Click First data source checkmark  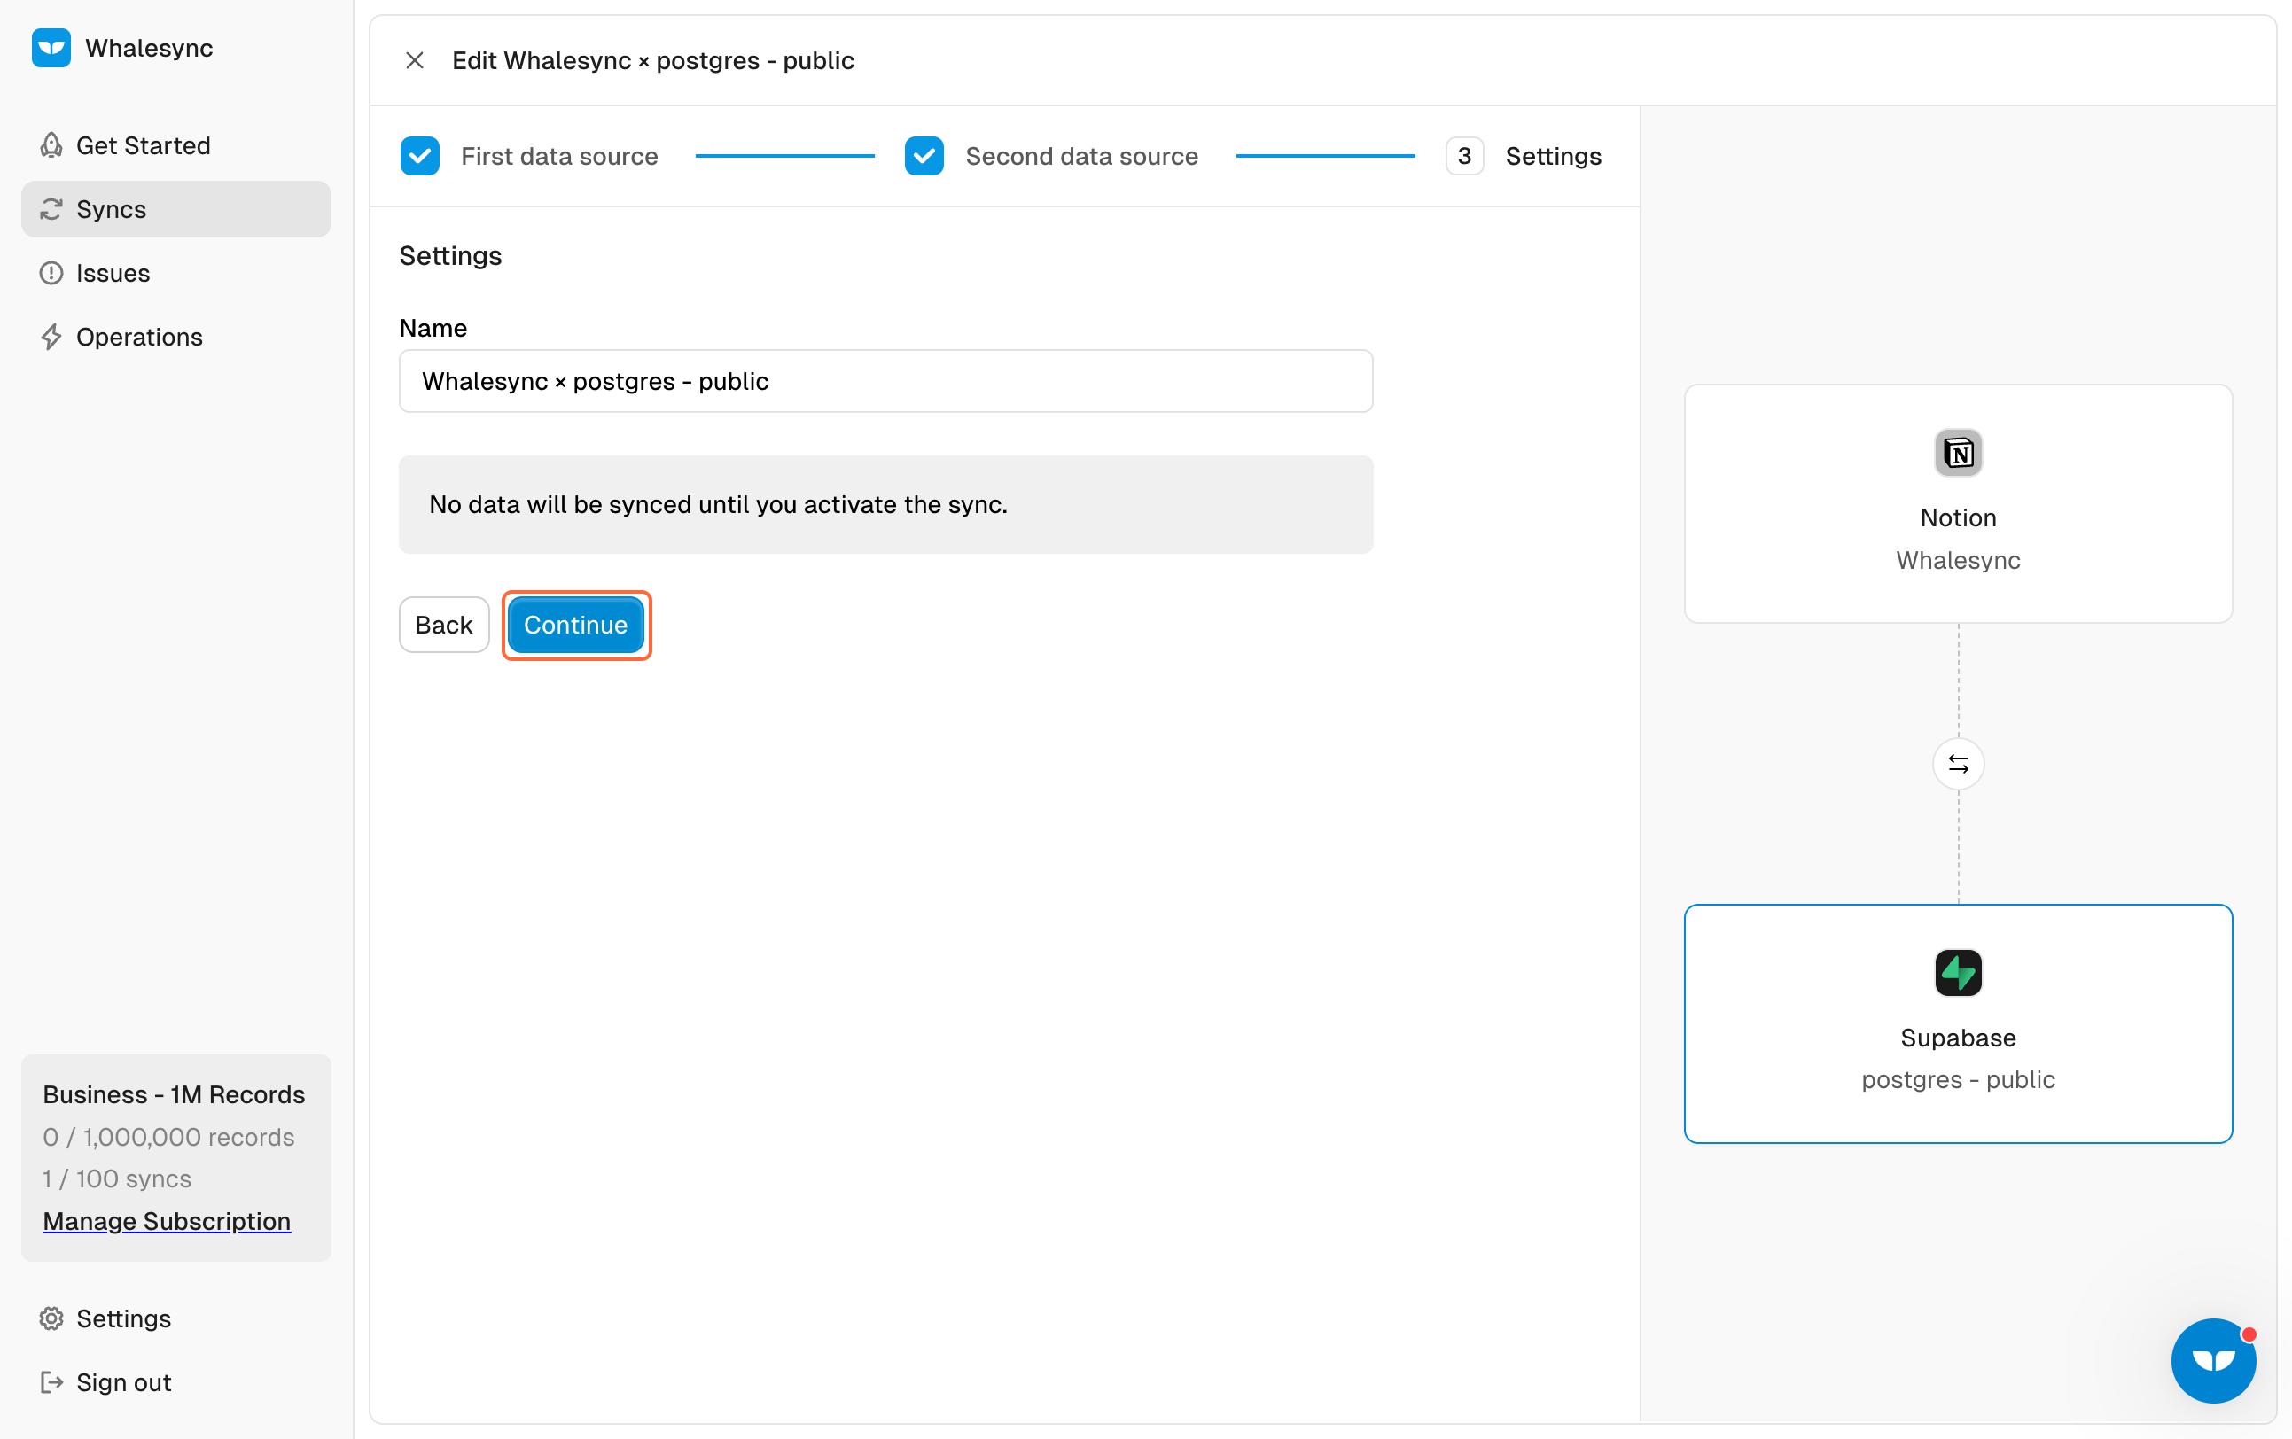click(x=420, y=156)
